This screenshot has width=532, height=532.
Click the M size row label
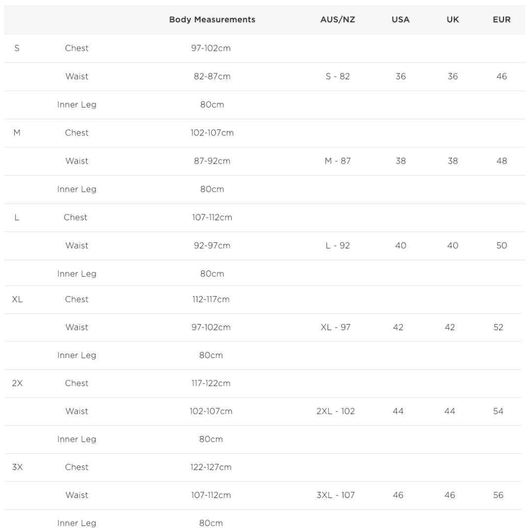pos(17,133)
